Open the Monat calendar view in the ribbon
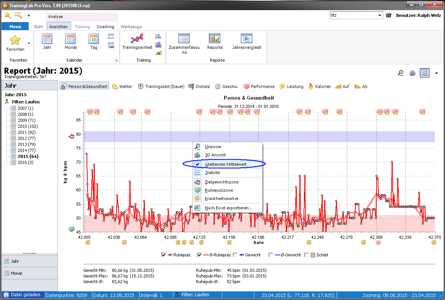 click(71, 42)
